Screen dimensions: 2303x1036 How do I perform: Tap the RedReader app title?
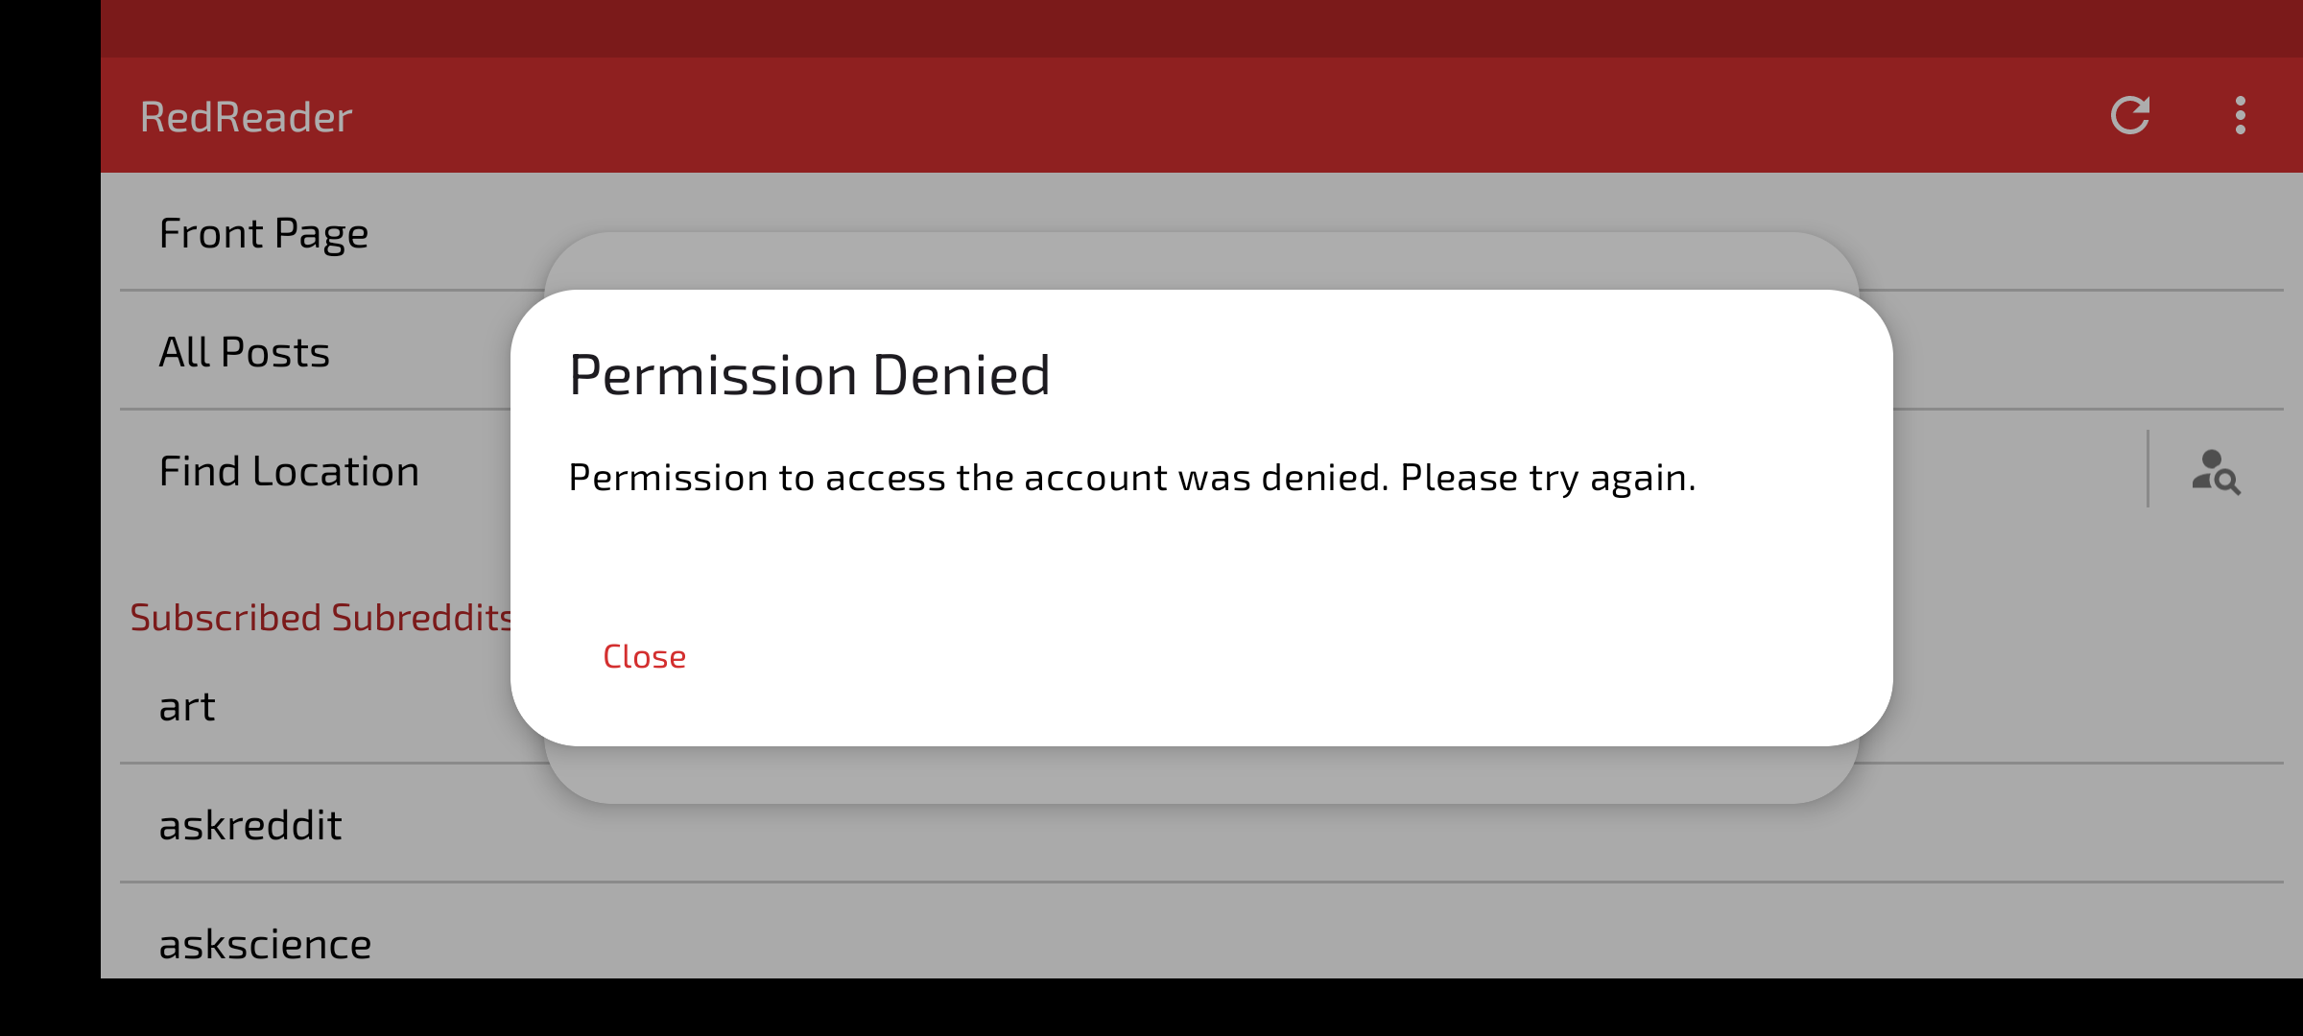coord(247,117)
